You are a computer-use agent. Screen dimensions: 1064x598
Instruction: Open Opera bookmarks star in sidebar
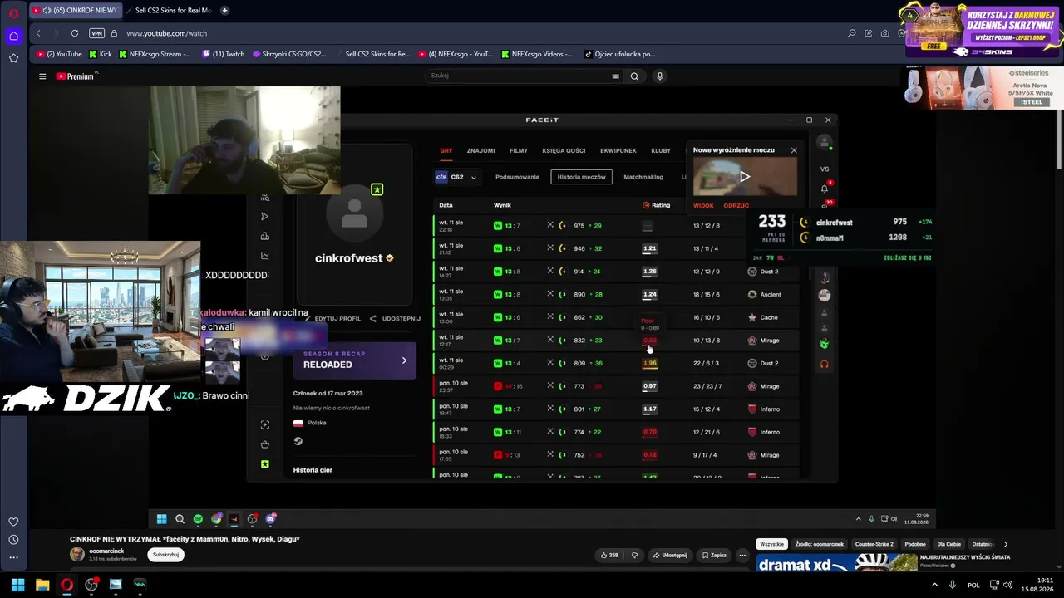coord(13,58)
